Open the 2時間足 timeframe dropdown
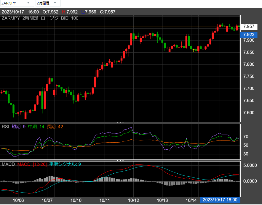The width and height of the screenshot is (262, 205). pyautogui.click(x=48, y=3)
